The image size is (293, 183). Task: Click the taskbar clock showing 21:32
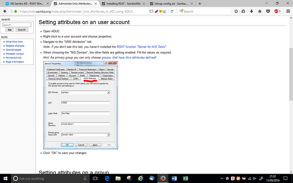273,178
